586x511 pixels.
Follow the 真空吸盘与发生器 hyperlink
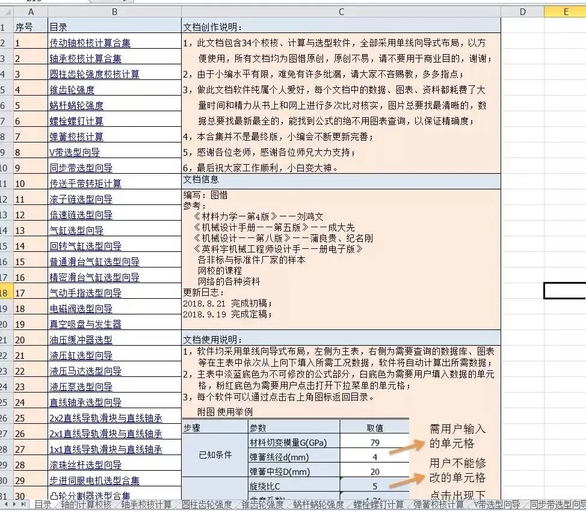pyautogui.click(x=85, y=325)
